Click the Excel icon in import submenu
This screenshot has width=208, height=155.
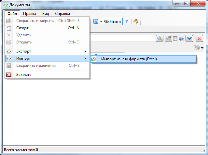[94, 59]
